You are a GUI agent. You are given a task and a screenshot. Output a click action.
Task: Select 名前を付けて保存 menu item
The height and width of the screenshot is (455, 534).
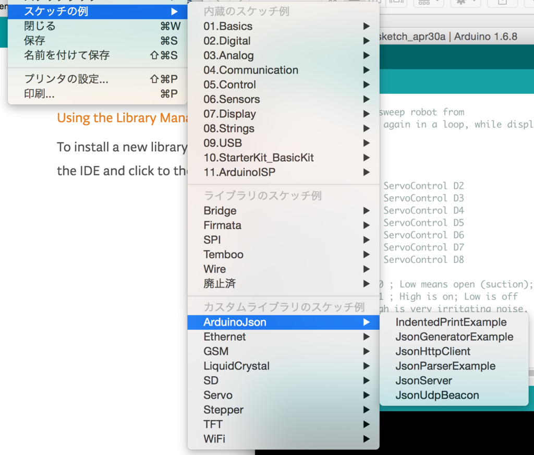pyautogui.click(x=98, y=55)
